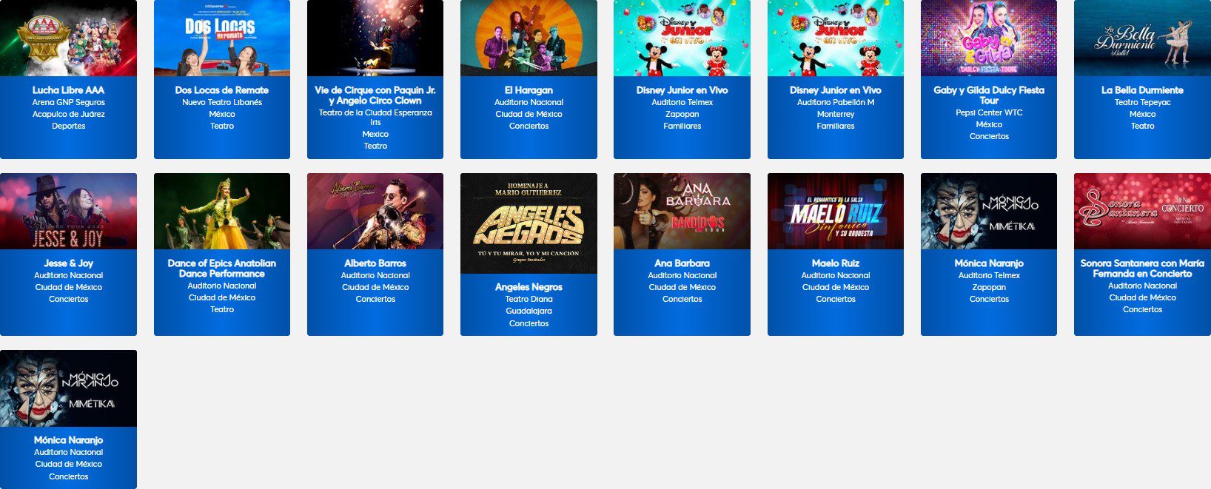
Task: Select the Ana Barbara event title
Action: point(682,263)
